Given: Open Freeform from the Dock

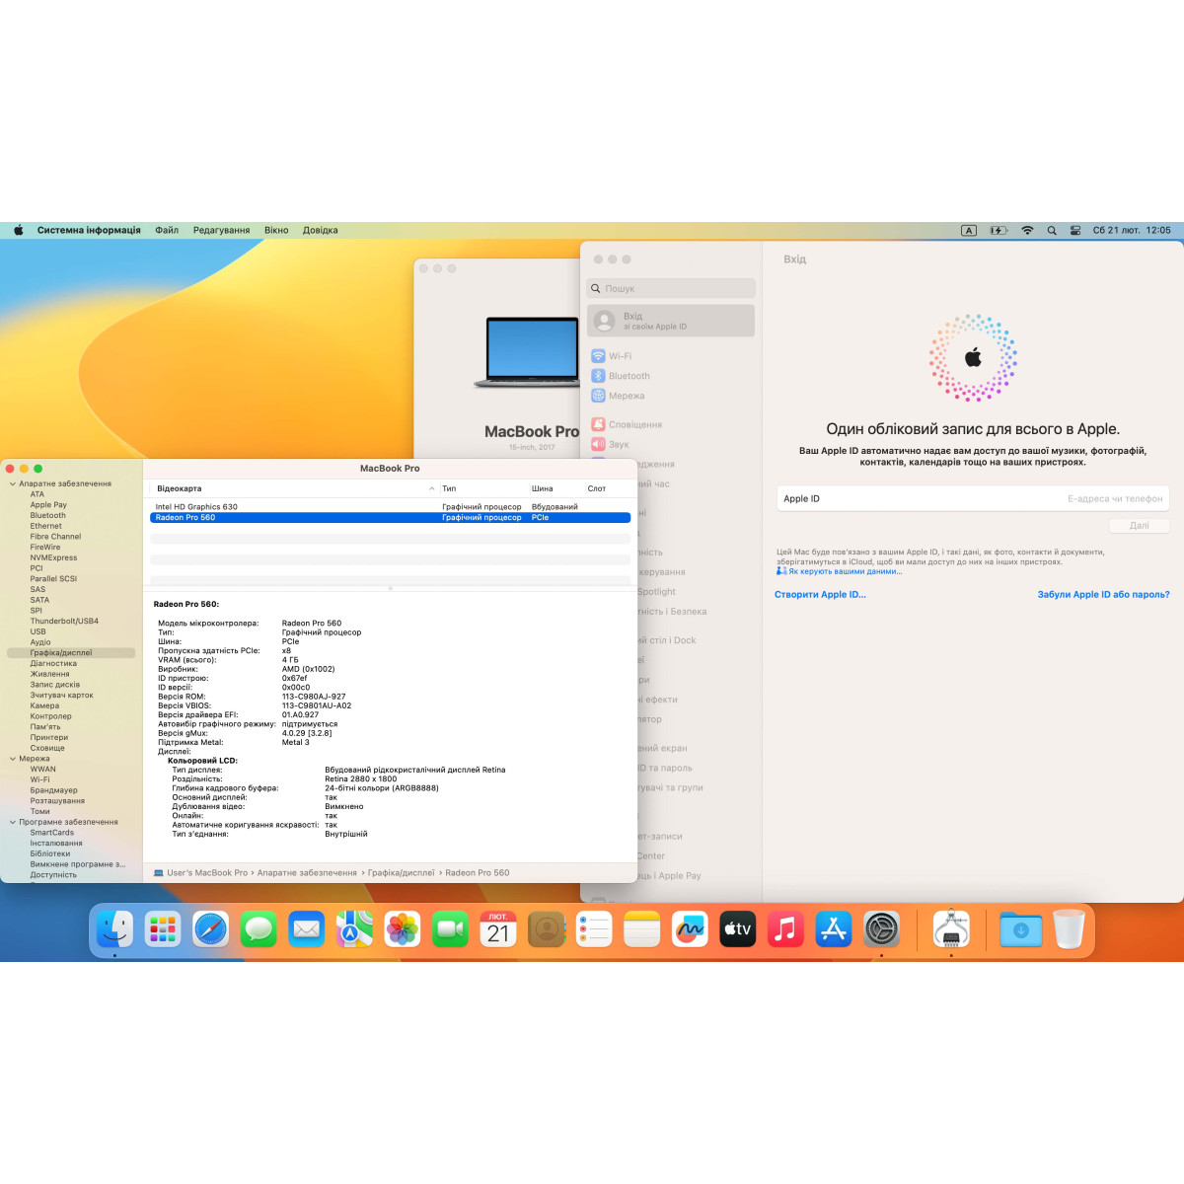Looking at the screenshot, I should click(x=690, y=928).
